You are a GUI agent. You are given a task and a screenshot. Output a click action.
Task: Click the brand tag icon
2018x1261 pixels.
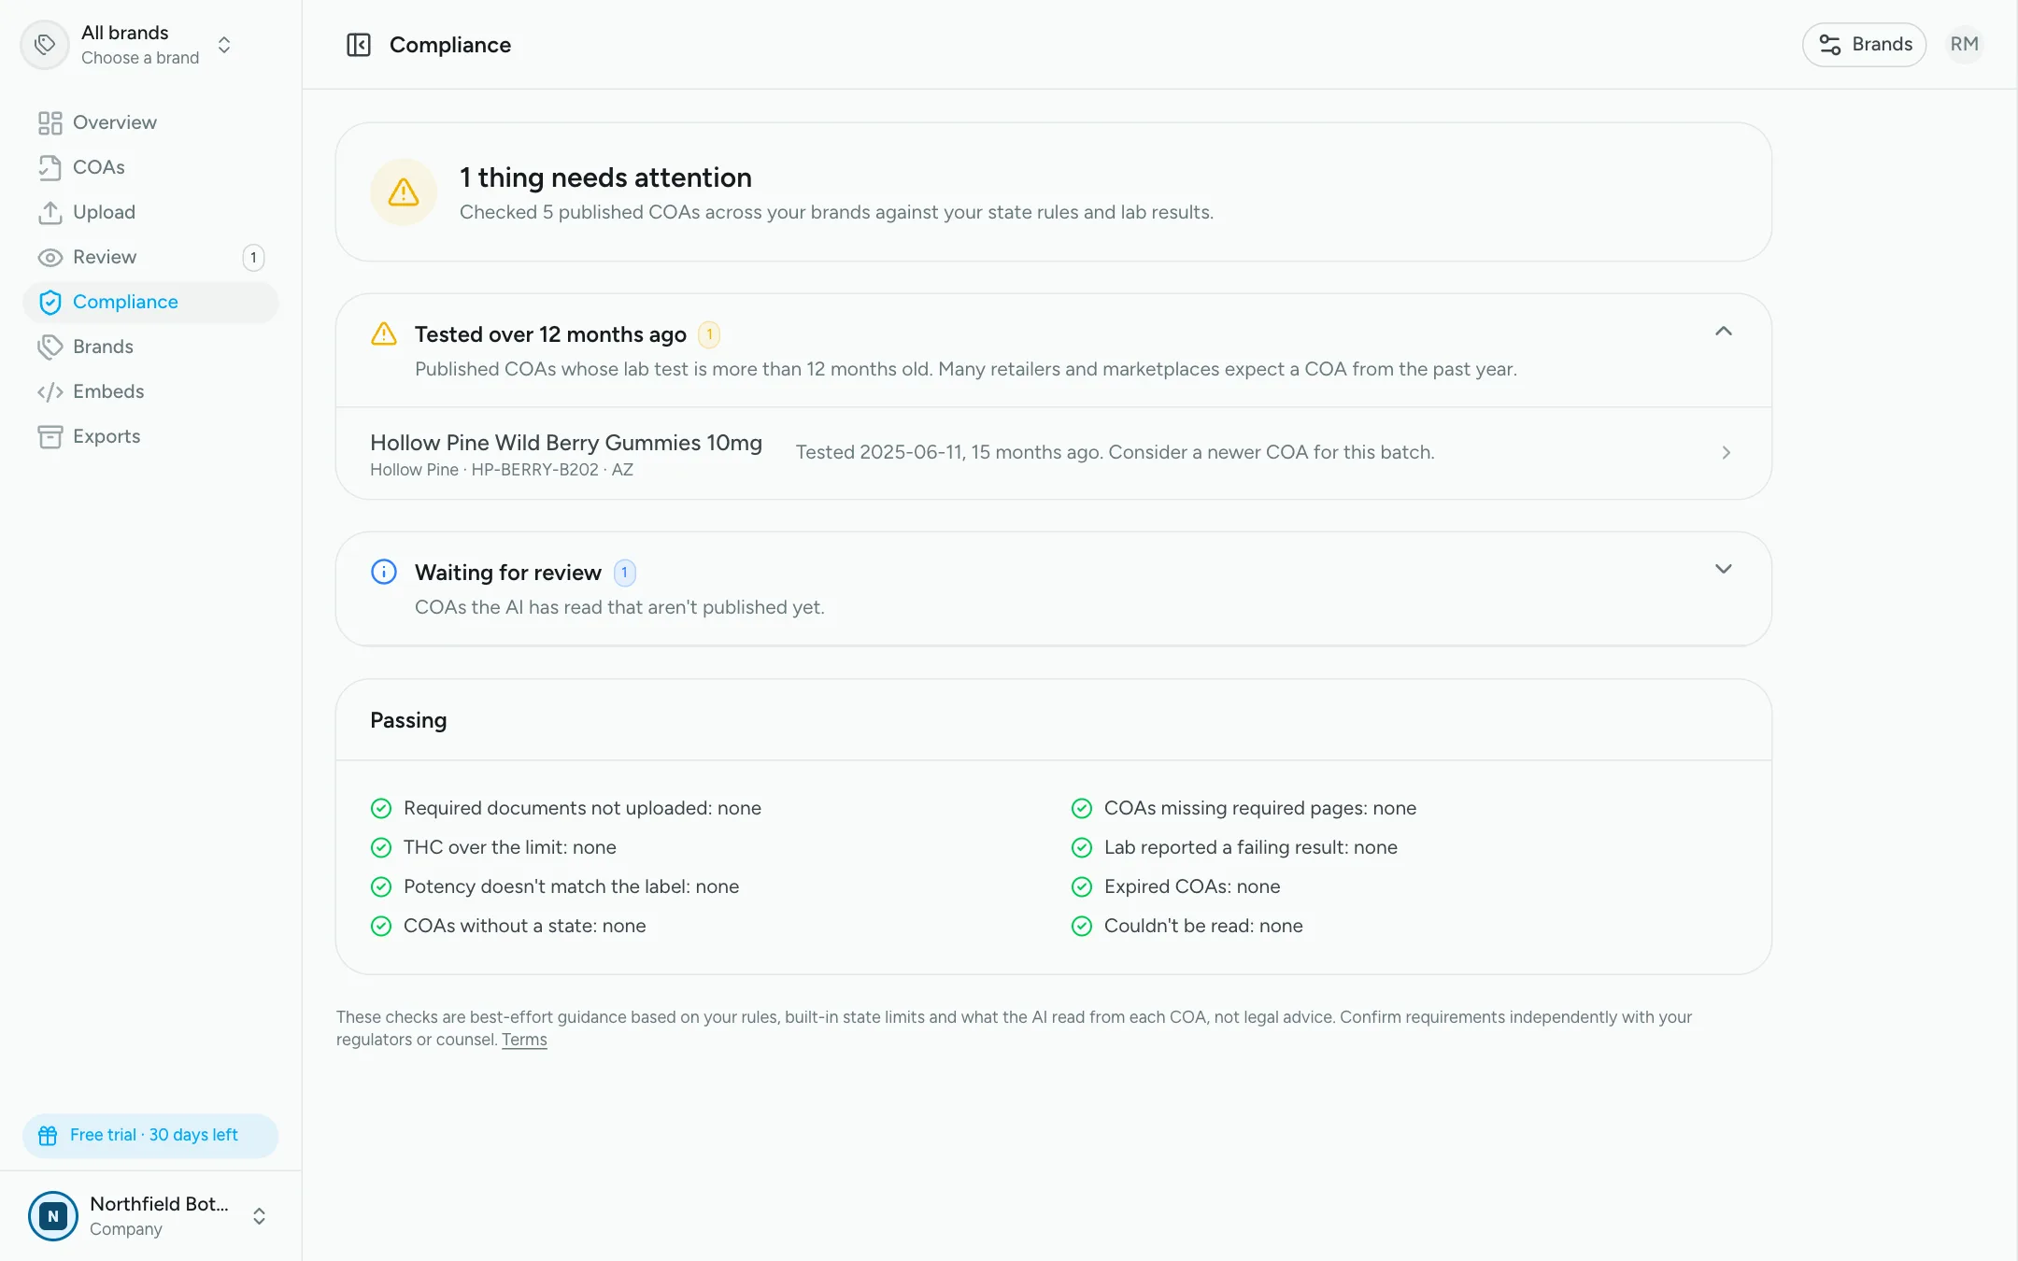(45, 45)
